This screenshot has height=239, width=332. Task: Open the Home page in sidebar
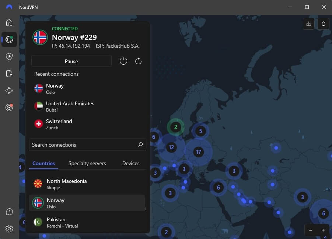click(x=9, y=23)
